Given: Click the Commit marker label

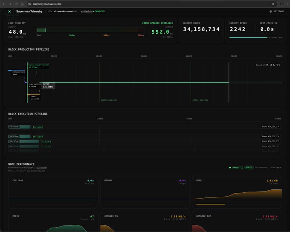Looking at the screenshot, I should tap(35, 97).
